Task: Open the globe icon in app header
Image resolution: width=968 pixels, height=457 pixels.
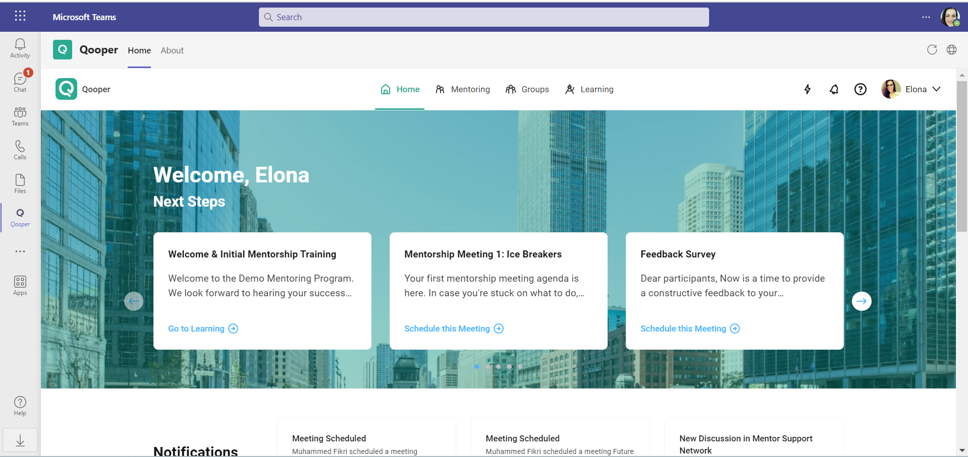Action: coord(951,49)
